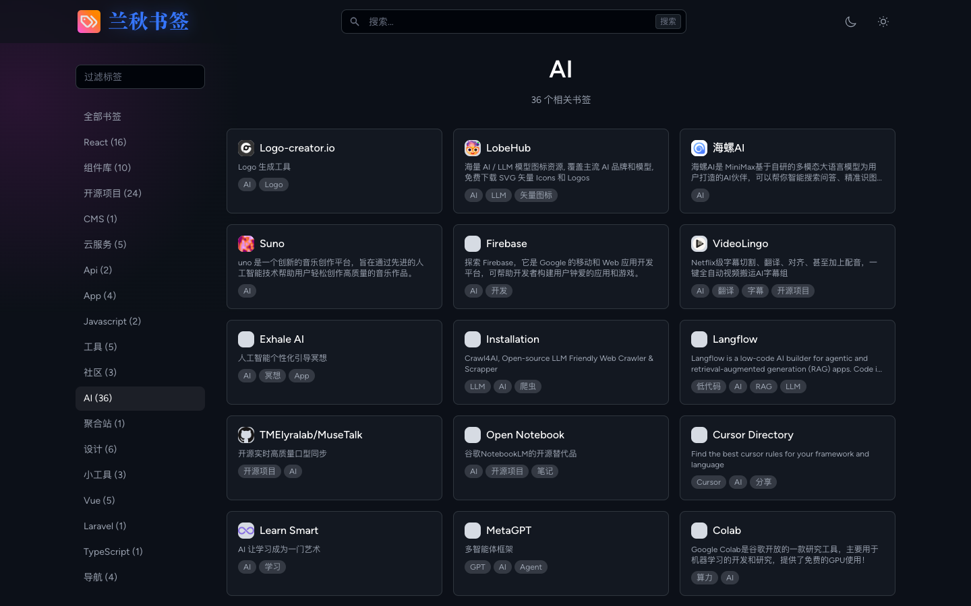Click the MetaGPT card icon
This screenshot has height=606, width=971.
point(473,531)
